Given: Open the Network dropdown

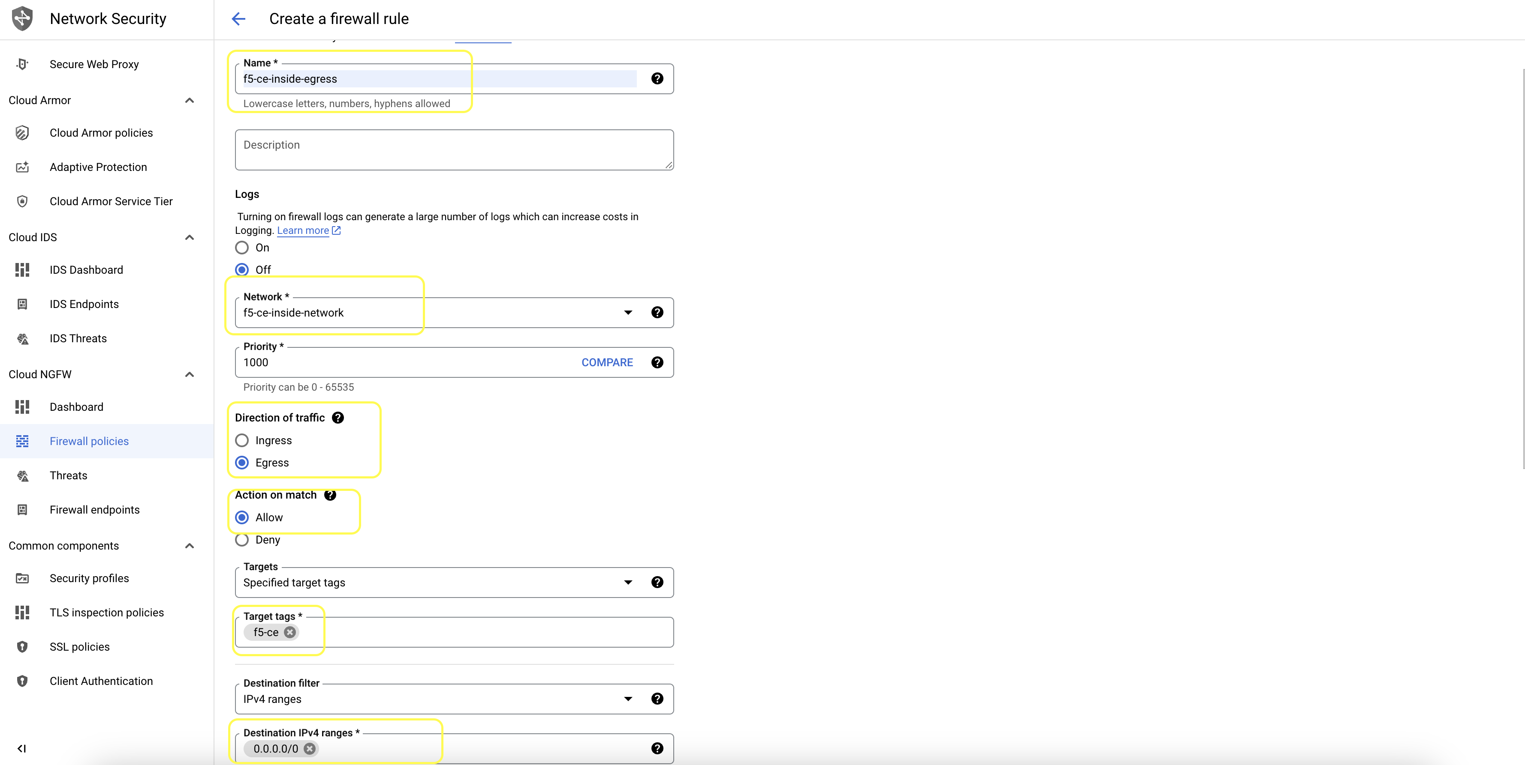Looking at the screenshot, I should 627,313.
